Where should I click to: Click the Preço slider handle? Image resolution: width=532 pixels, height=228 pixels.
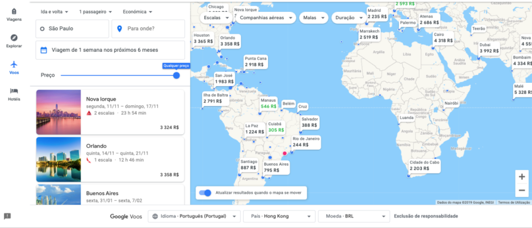click(177, 76)
